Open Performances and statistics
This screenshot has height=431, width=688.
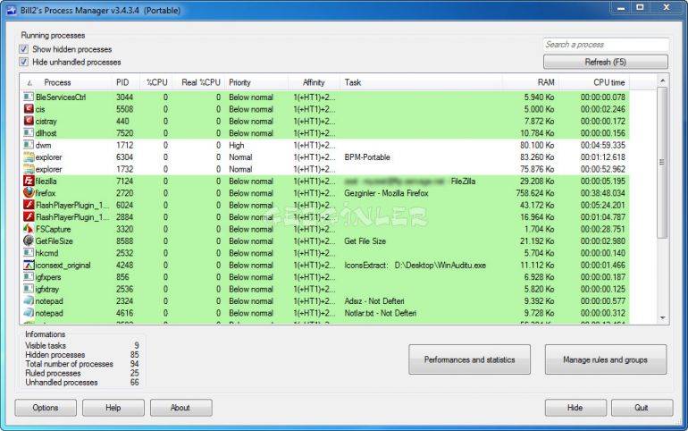tap(469, 359)
